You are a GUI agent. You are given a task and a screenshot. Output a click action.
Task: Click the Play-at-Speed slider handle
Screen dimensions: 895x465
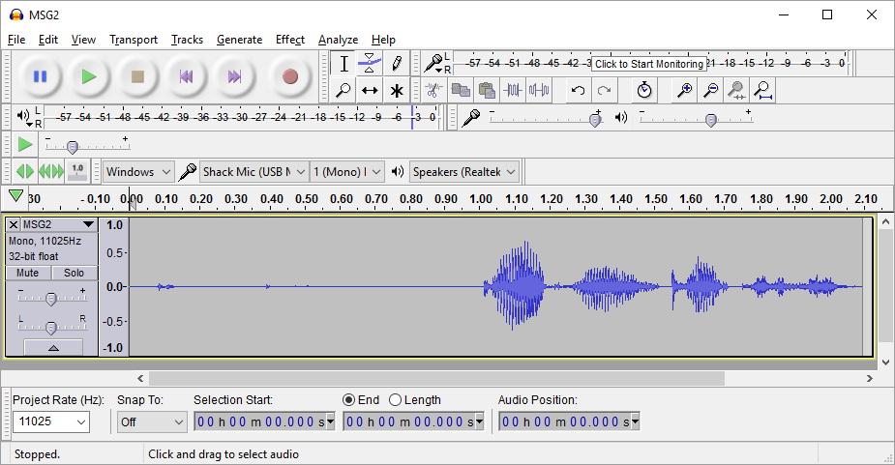coord(72,148)
